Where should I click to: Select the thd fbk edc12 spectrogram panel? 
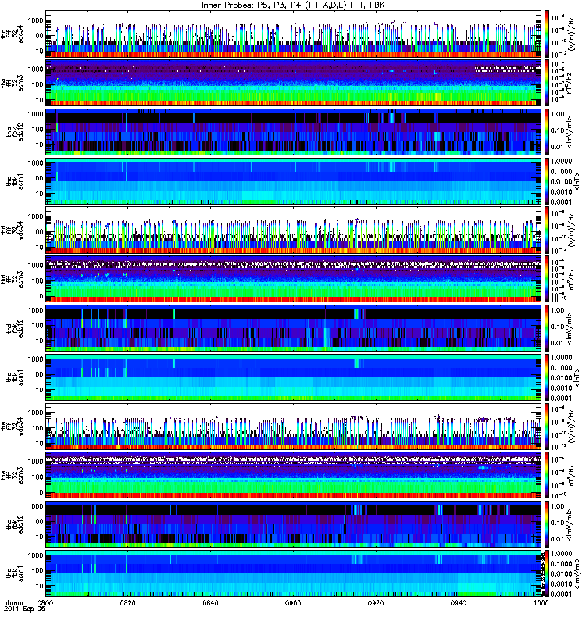[294, 328]
